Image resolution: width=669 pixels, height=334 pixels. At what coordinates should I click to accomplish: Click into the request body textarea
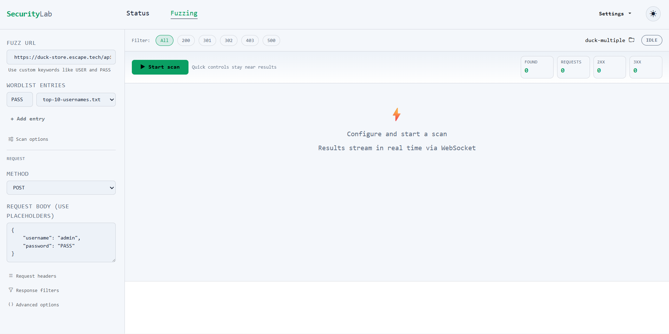[61, 242]
